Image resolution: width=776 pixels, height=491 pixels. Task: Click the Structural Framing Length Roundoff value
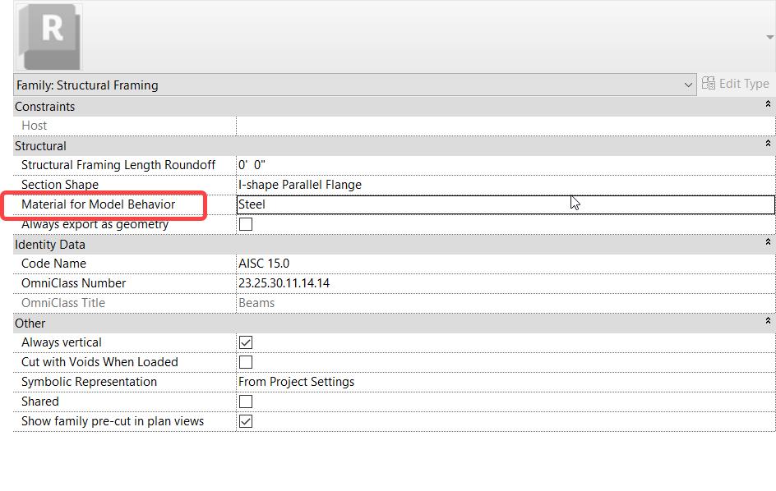[329, 164]
